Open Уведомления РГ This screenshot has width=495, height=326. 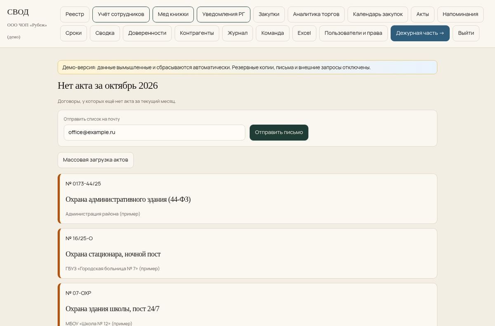tap(224, 14)
